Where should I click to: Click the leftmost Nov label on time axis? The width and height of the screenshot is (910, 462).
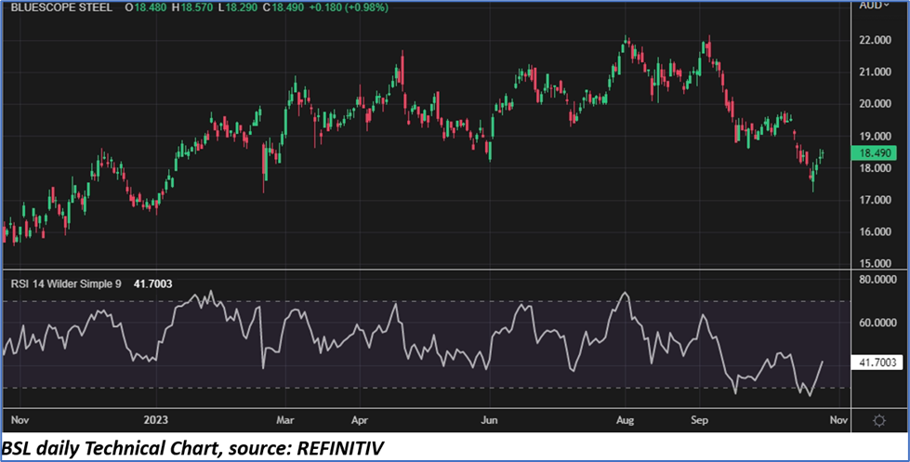pyautogui.click(x=20, y=419)
